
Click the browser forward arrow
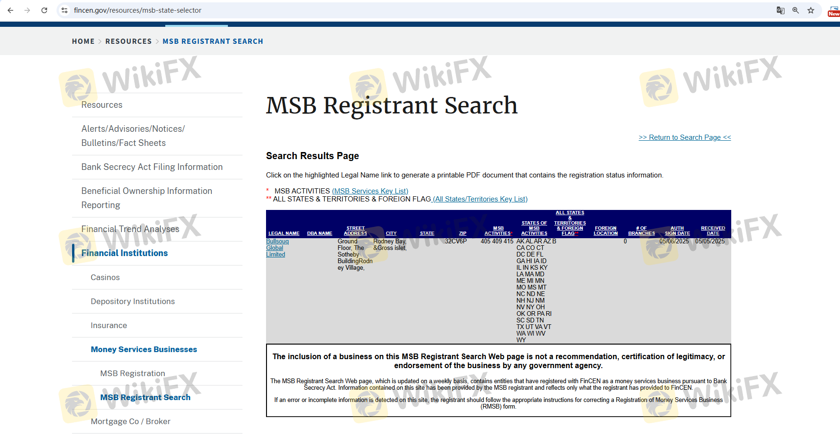click(27, 10)
